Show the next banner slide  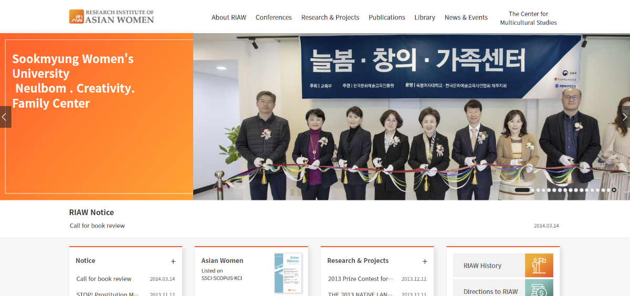(x=624, y=117)
